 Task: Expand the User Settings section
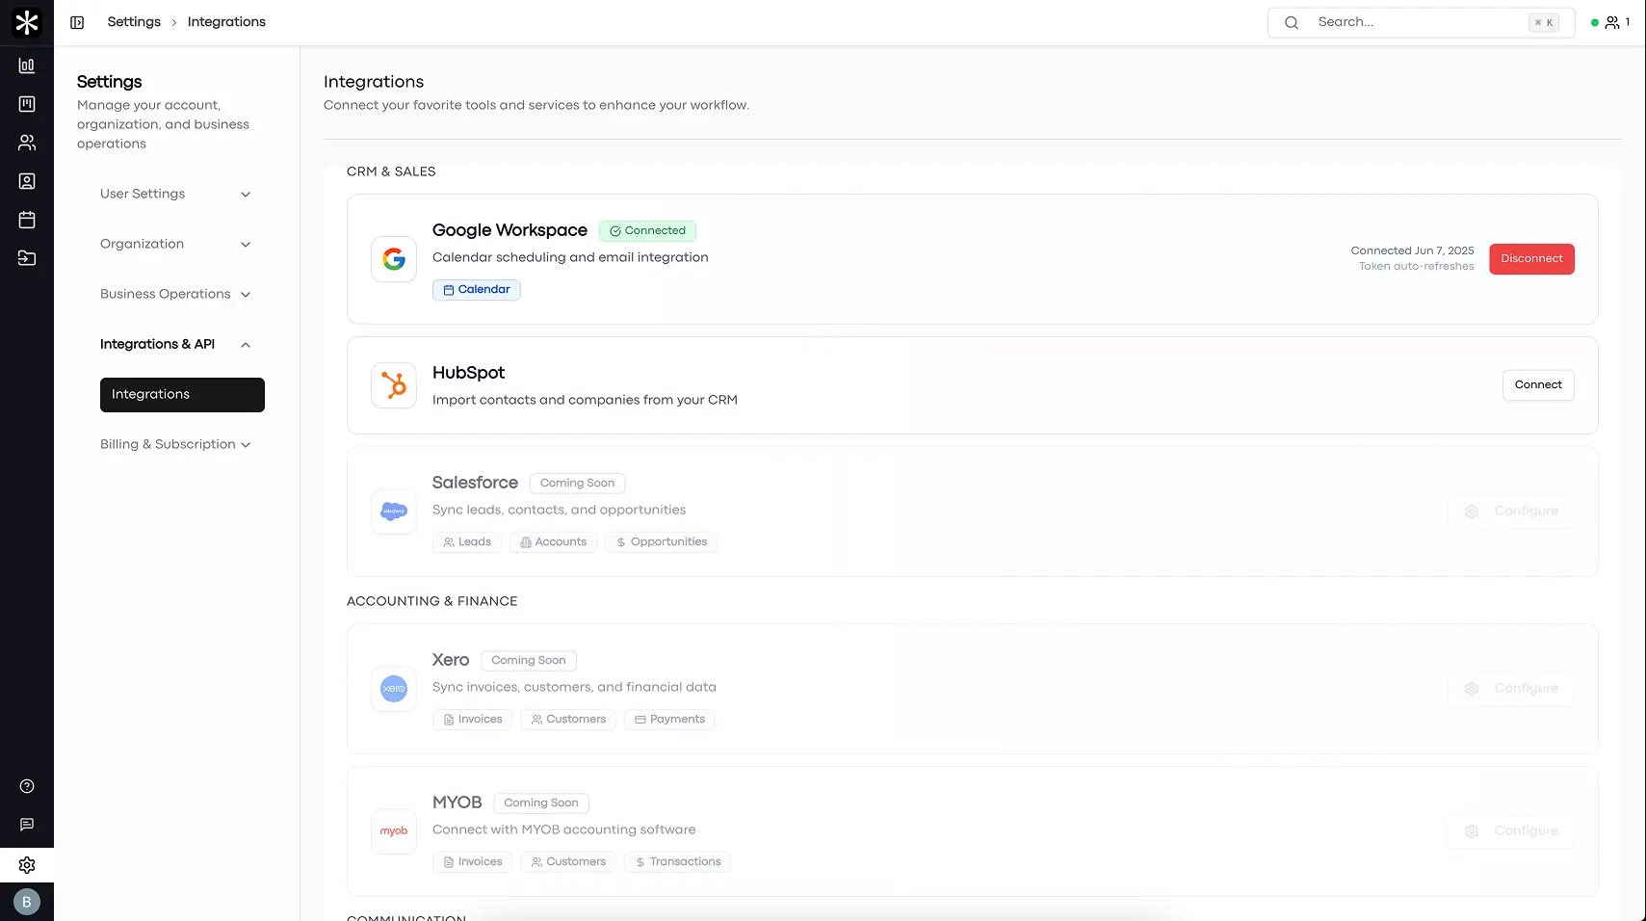pyautogui.click(x=174, y=194)
